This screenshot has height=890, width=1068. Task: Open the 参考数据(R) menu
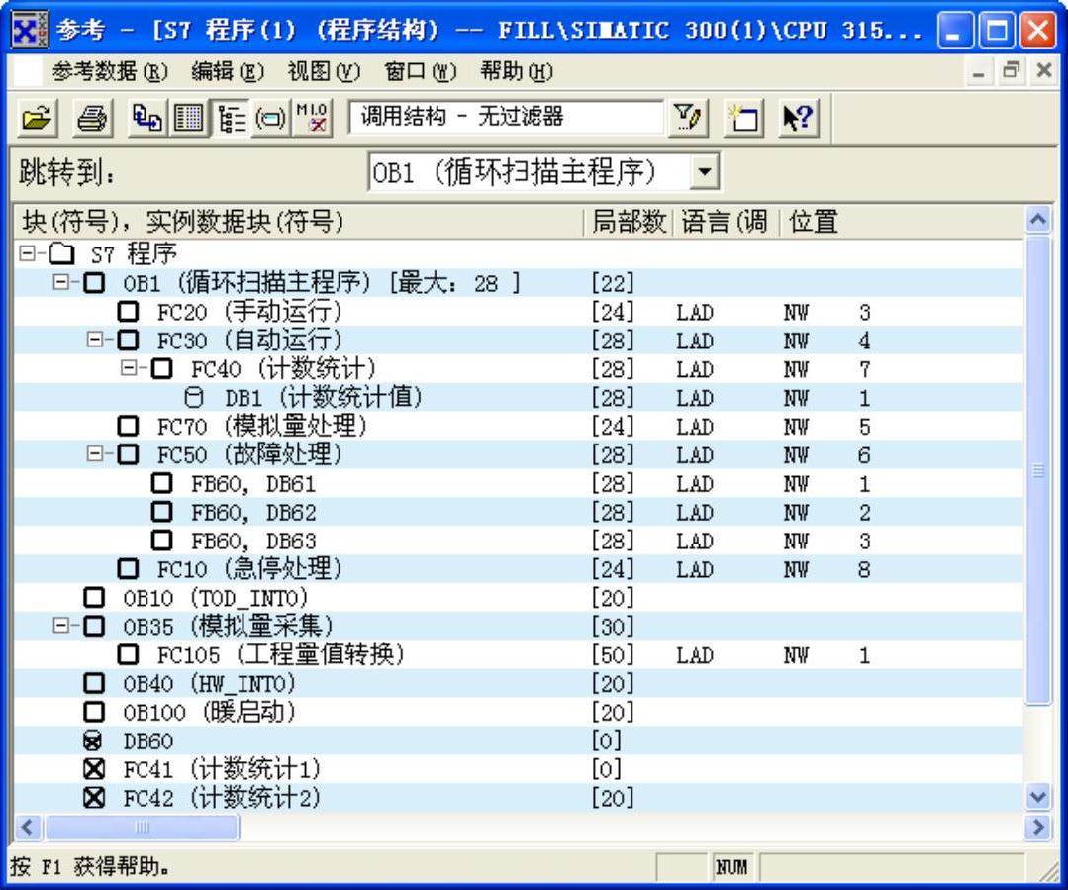pyautogui.click(x=110, y=72)
